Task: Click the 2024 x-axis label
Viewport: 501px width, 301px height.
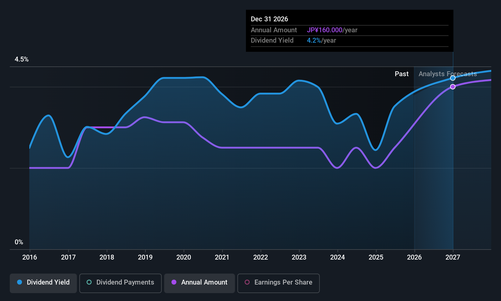Action: [337, 257]
